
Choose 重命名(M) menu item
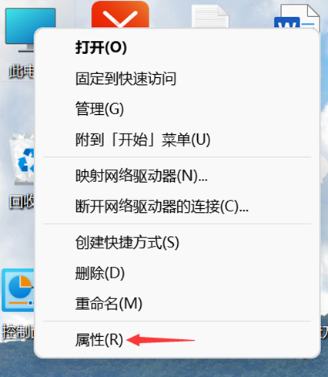coord(177,304)
